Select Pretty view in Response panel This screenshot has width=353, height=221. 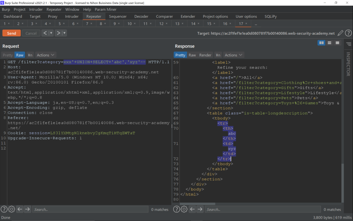tap(180, 55)
